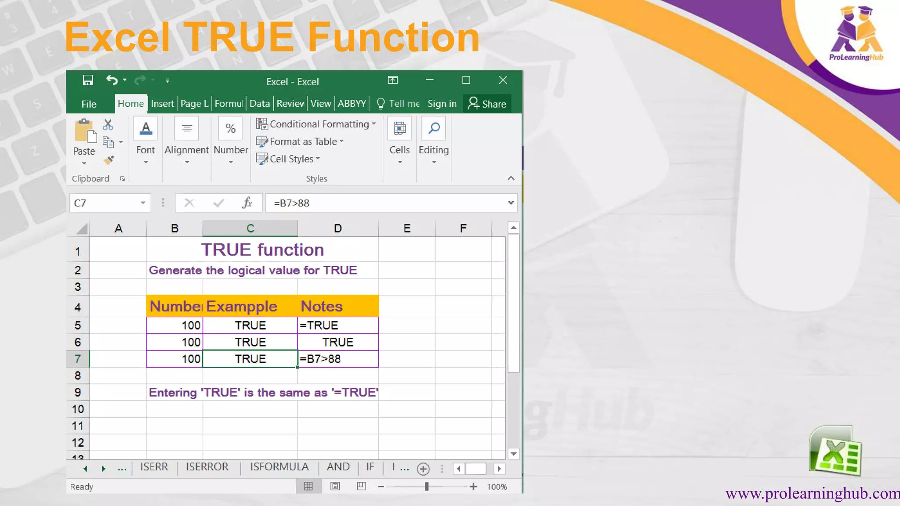900x506 pixels.
Task: Switch to the Home tab
Action: [x=131, y=104]
